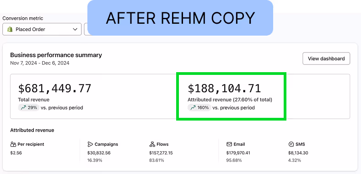Select the Flows revenue label
Image resolution: width=361 pixels, height=174 pixels.
click(x=162, y=144)
